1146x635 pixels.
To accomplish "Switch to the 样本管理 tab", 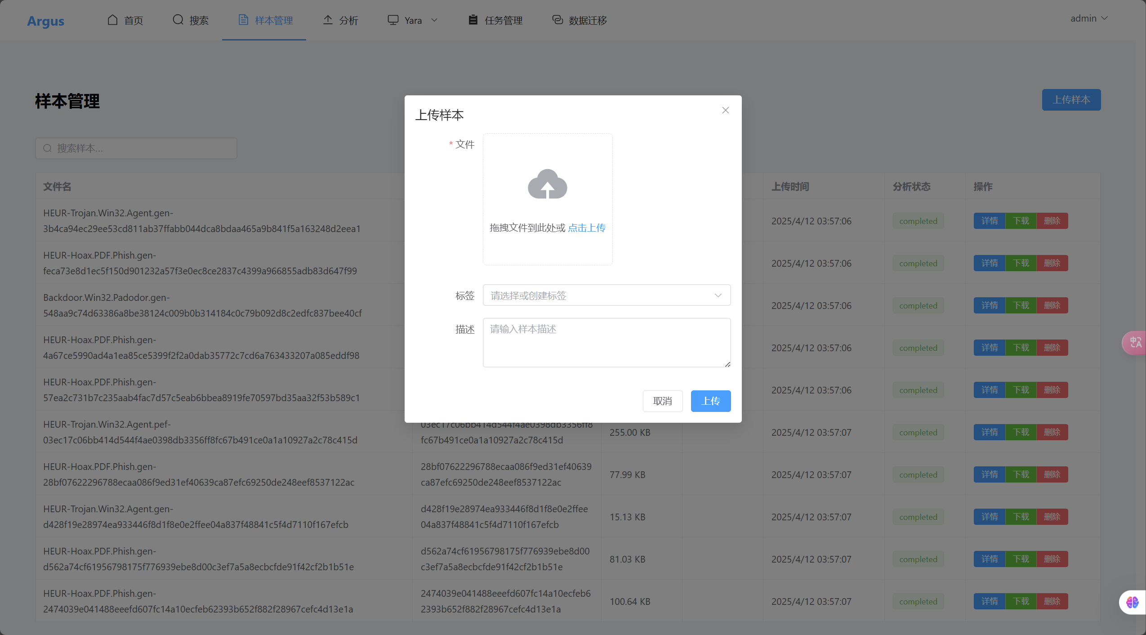I will tap(265, 20).
